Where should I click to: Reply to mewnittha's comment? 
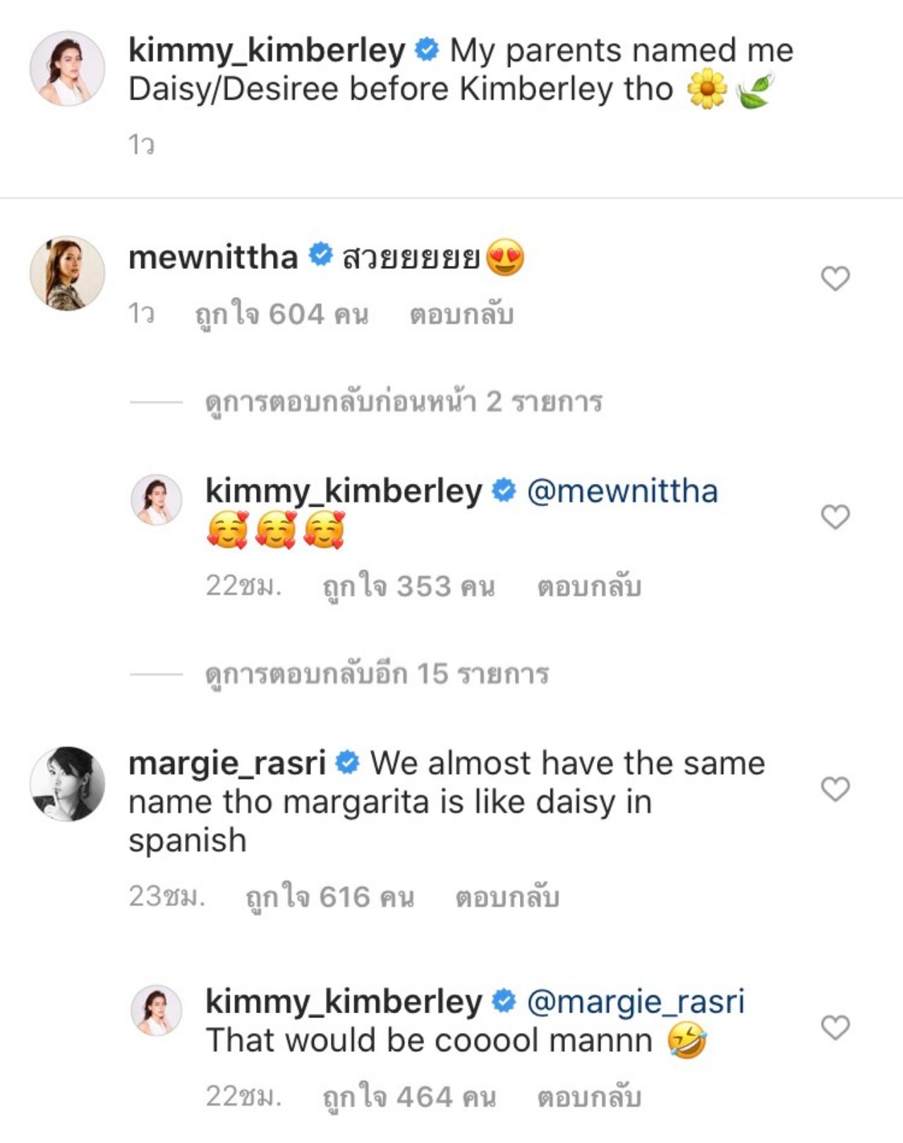tap(461, 315)
